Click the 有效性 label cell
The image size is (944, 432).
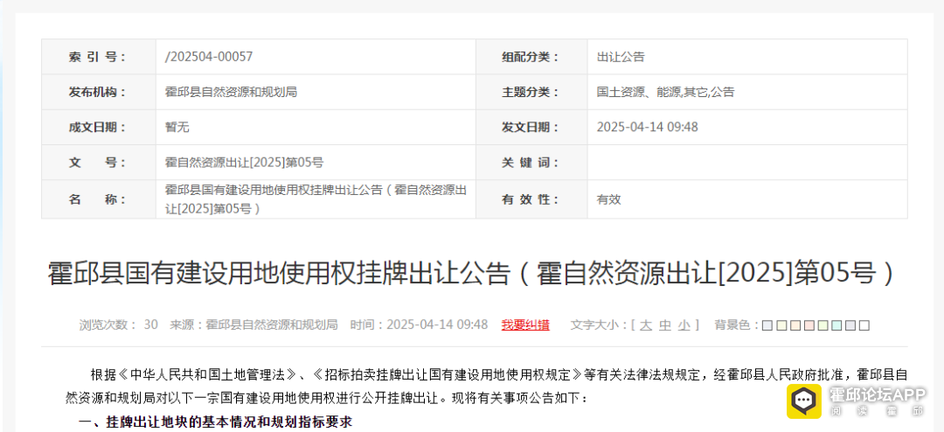(531, 199)
